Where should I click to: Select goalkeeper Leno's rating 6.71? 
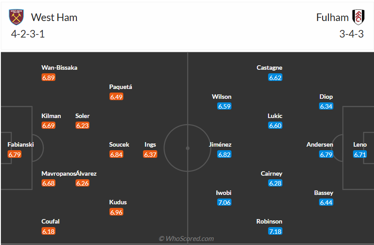[x=360, y=154]
